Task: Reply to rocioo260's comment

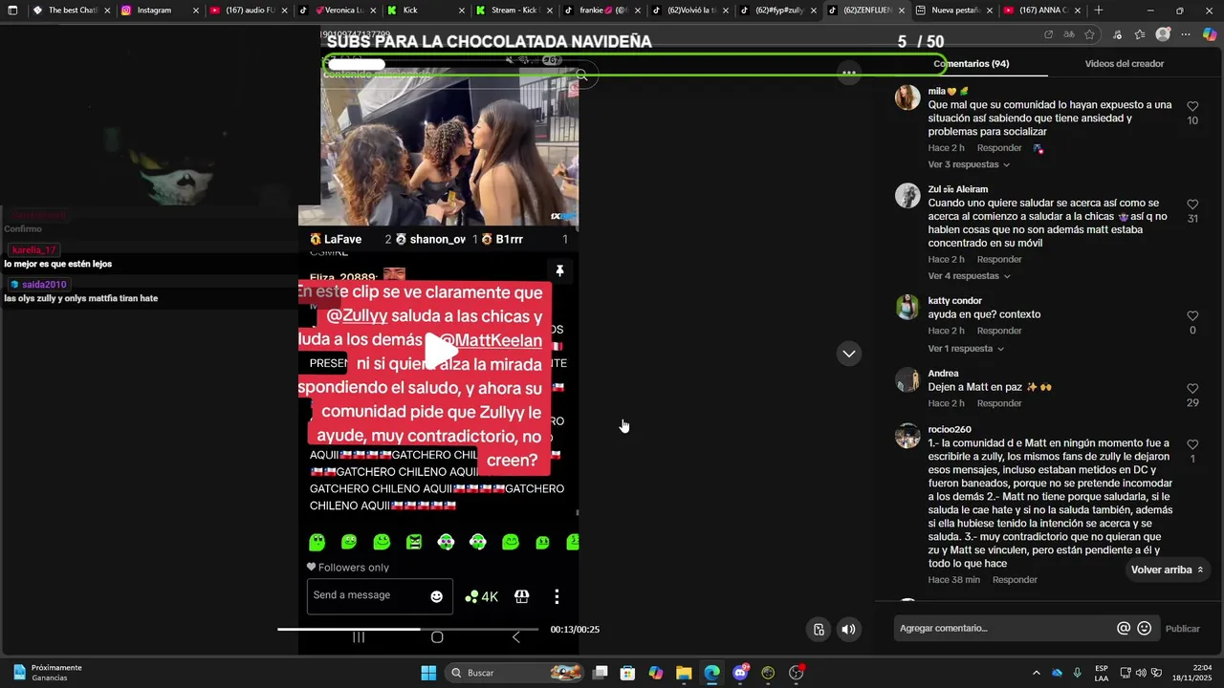Action: (x=1015, y=580)
